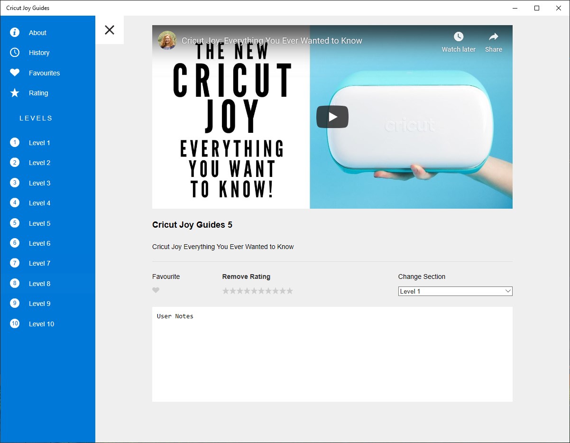Set rating with the tenth star
This screenshot has width=570, height=443.
click(x=290, y=291)
